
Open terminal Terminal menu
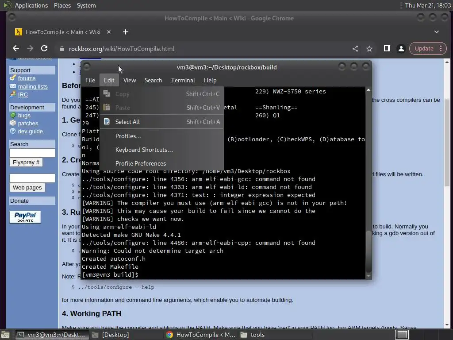coord(183,81)
